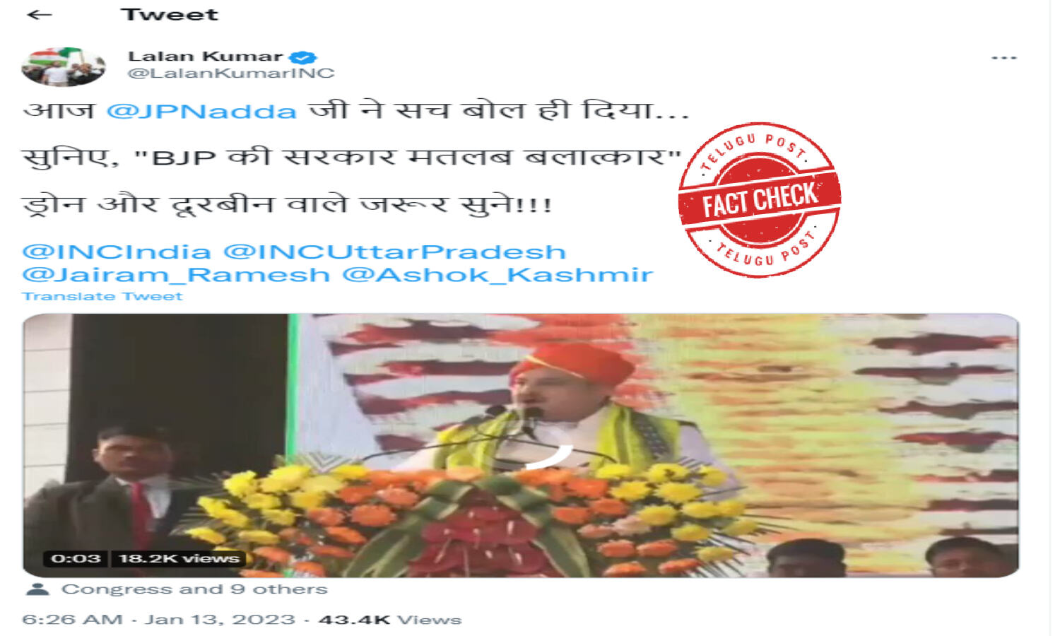Viewport: 1060px width, 636px height.
Task: Click the 0:03 video time label
Action: coord(76,558)
